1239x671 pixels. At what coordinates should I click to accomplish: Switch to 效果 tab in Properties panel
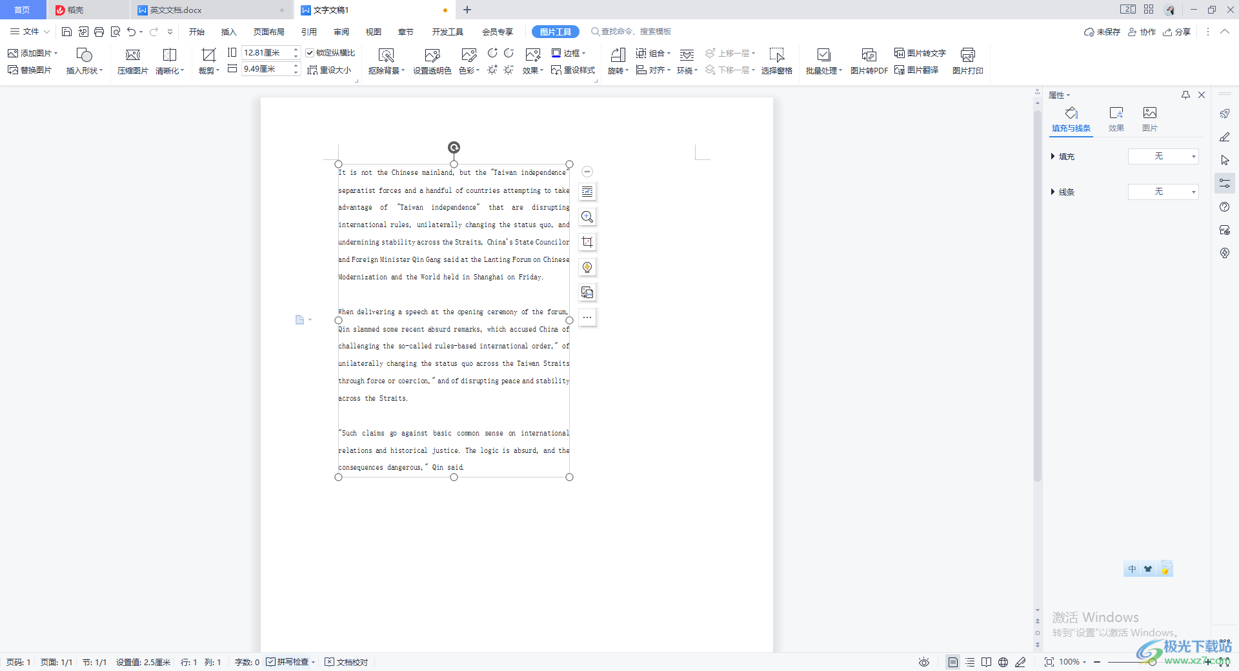tap(1116, 120)
